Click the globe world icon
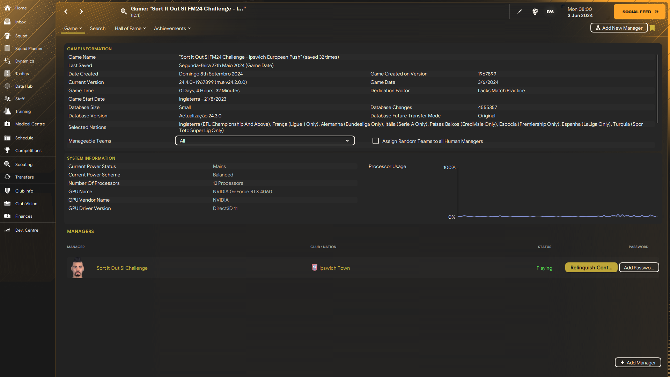Image resolution: width=670 pixels, height=377 pixels. coord(535,12)
